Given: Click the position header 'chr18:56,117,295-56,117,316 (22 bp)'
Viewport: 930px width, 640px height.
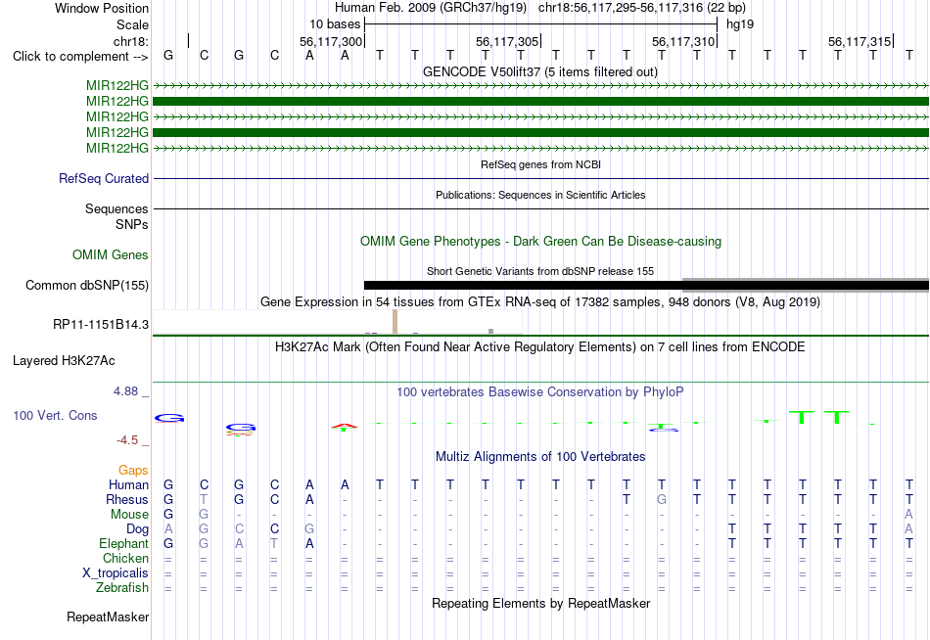Looking at the screenshot, I should tap(642, 8).
